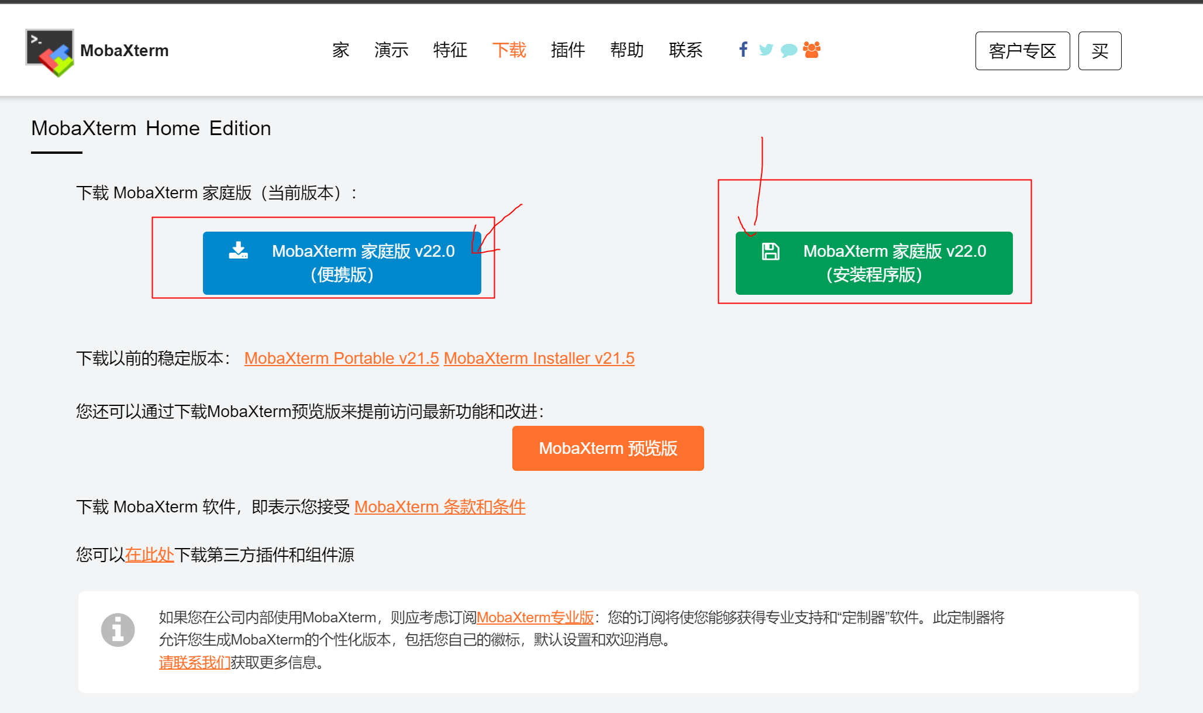
Task: Click the gray info circle icon
Action: point(118,630)
